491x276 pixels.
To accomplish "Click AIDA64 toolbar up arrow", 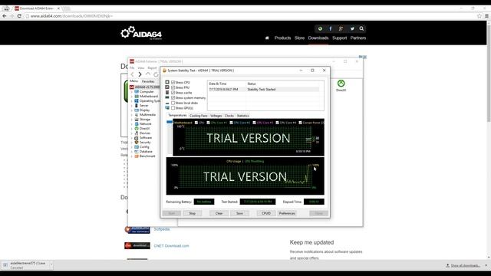I will [x=148, y=74].
